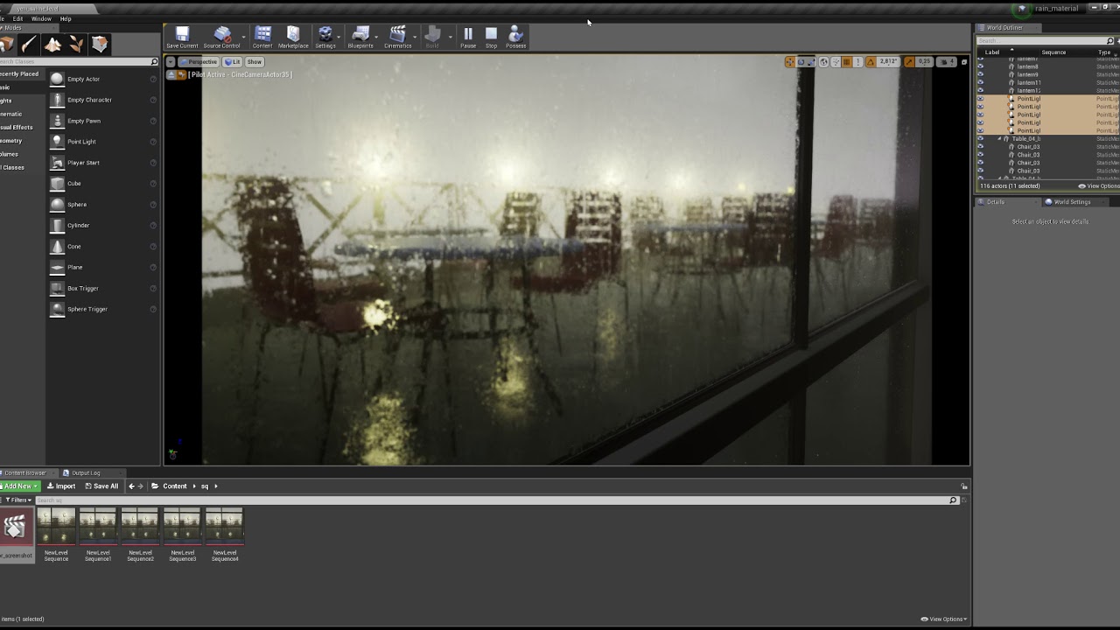The height and width of the screenshot is (630, 1120).
Task: Select Point Light in the placement list
Action: tap(102, 142)
